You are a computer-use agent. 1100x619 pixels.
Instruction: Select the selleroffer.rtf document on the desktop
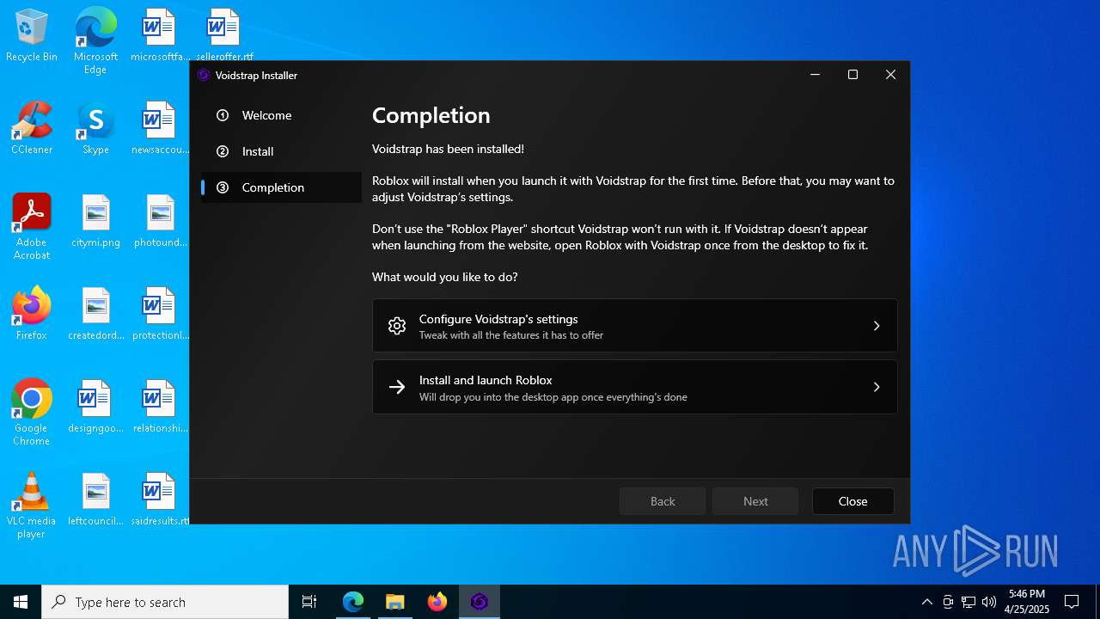[223, 36]
